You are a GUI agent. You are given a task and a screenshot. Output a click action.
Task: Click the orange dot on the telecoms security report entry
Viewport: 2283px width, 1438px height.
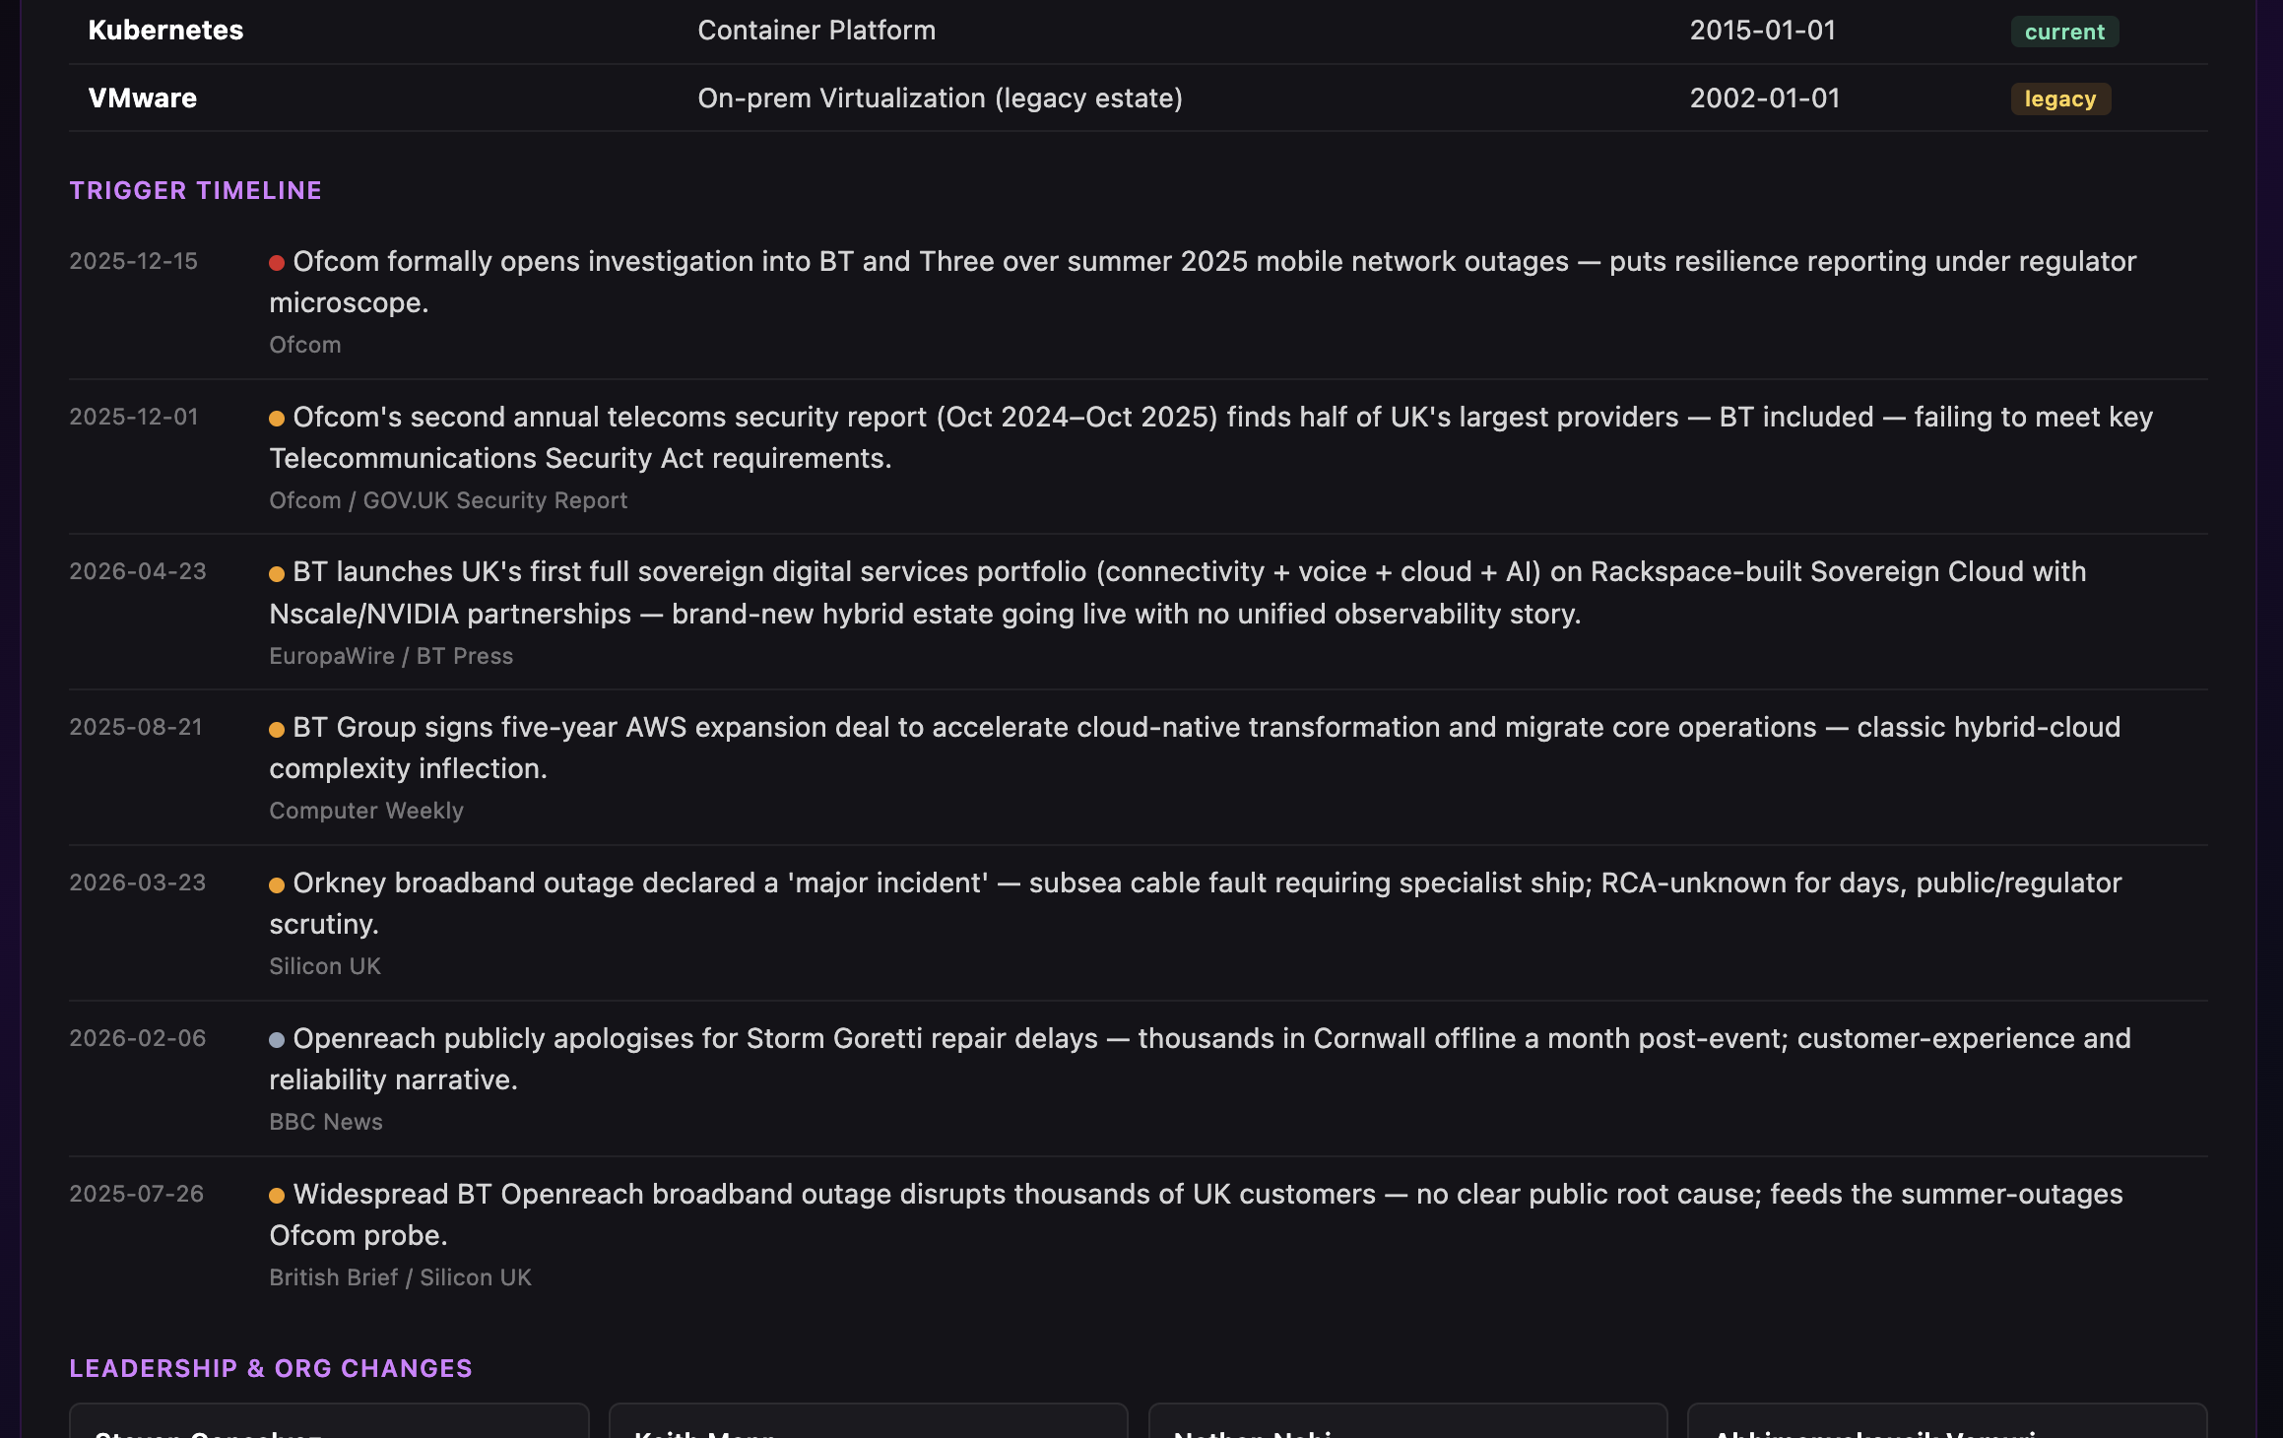(x=277, y=419)
